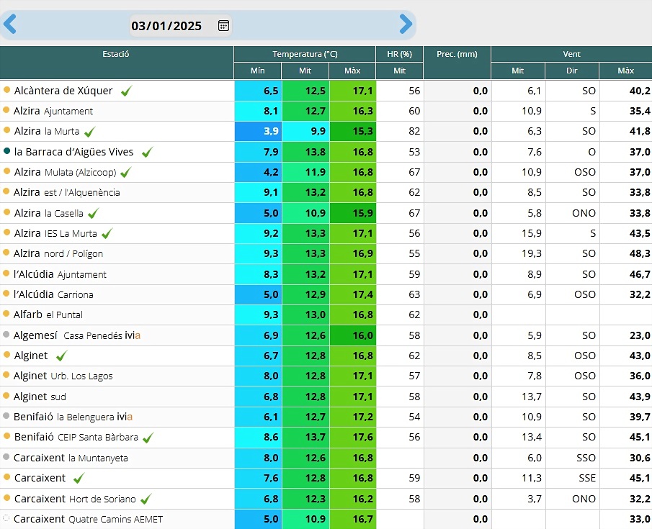
Task: Open Benifaió la Belenguera ivia station
Action: (x=73, y=417)
